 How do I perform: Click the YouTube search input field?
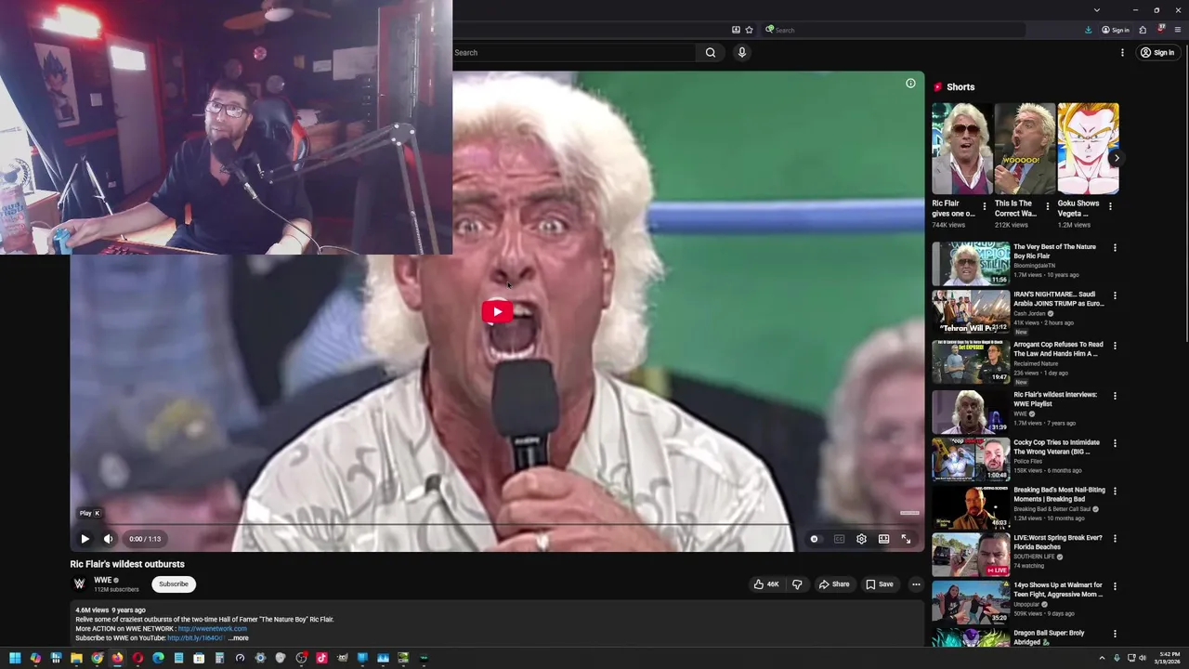click(x=573, y=53)
